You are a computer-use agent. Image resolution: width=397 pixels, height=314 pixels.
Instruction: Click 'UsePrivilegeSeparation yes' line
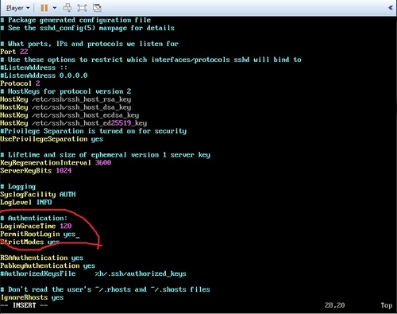pos(52,139)
